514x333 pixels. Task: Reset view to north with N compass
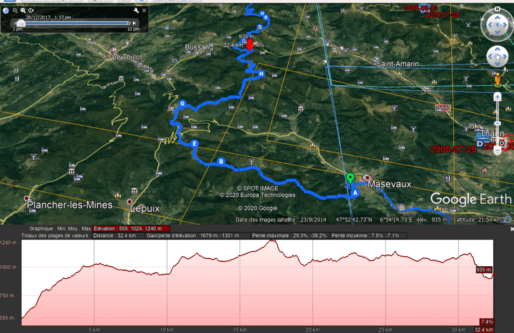497,9
